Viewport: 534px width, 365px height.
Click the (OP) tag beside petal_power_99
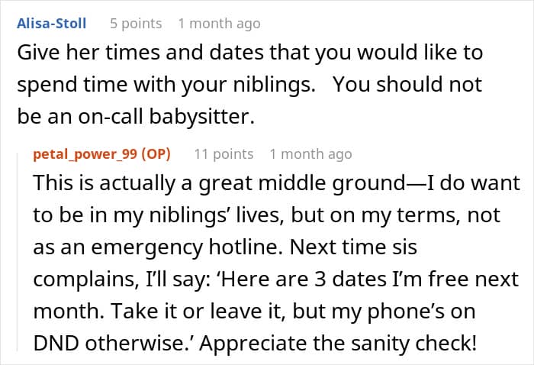[x=156, y=153]
